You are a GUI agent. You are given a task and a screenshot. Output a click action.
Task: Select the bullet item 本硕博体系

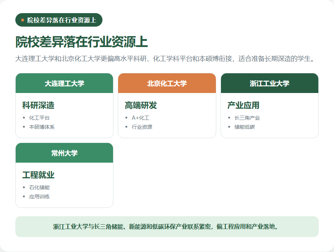(x=42, y=127)
